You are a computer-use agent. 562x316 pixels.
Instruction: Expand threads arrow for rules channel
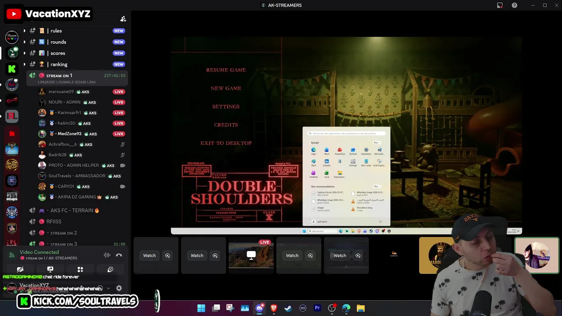pyautogui.click(x=25, y=31)
